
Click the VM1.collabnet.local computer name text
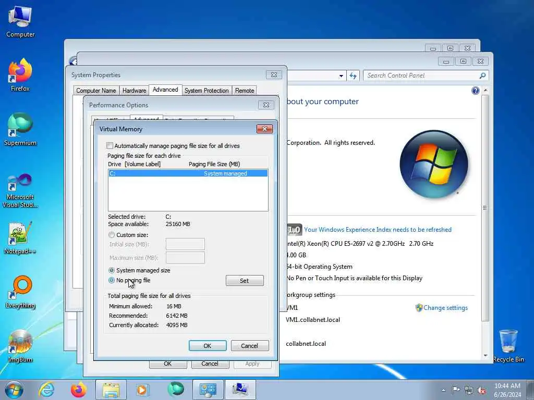click(x=313, y=320)
